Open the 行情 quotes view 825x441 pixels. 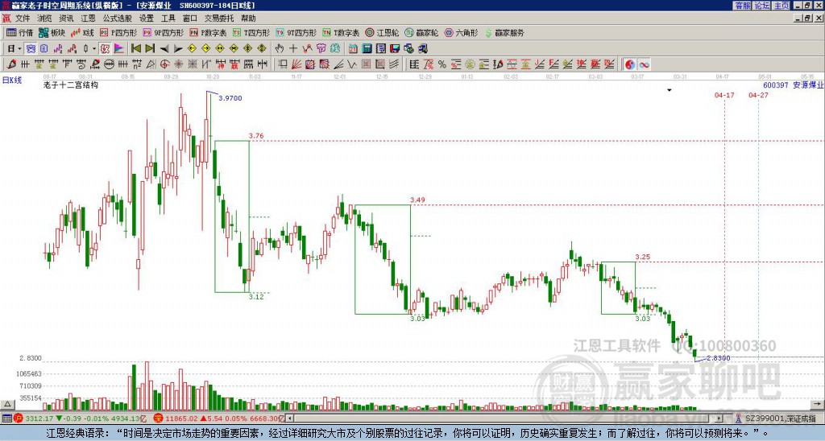19,32
